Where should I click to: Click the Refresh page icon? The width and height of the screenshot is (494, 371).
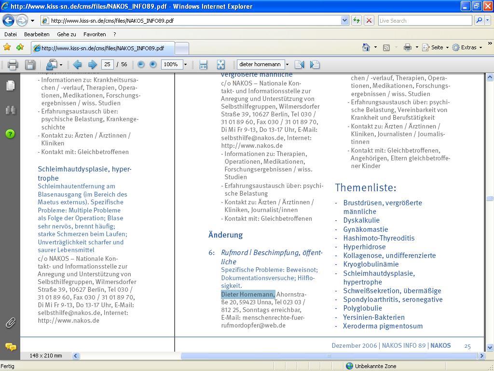click(357, 21)
